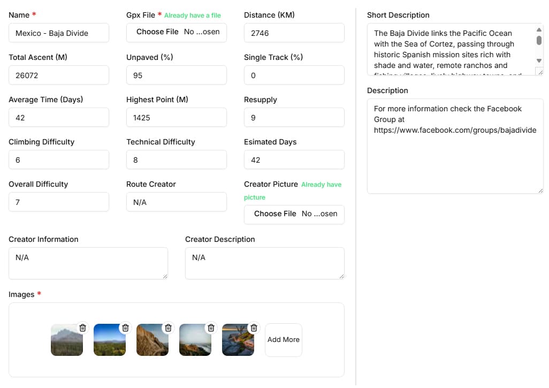Click the Name input showing Mexico - Baja Divide
The width and height of the screenshot is (549, 388).
[59, 33]
